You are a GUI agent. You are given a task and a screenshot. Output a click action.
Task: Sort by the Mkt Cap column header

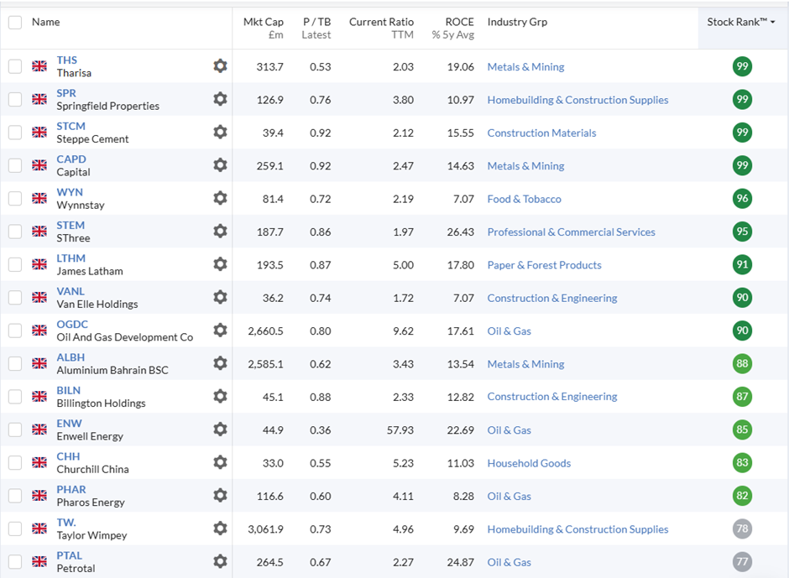point(264,29)
